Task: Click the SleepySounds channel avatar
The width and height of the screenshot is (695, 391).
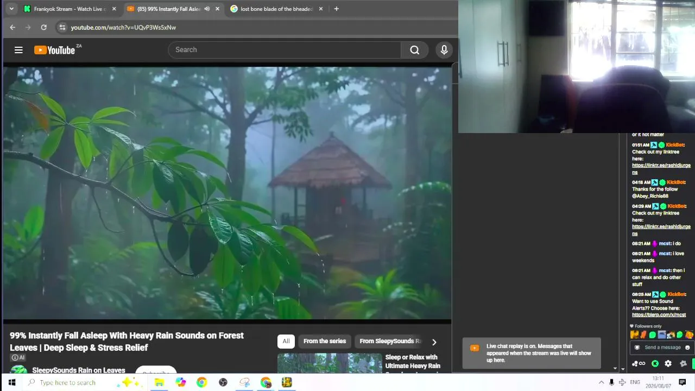Action: 19,369
